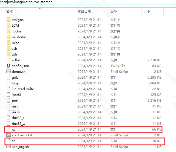Image resolution: width=176 pixels, height=152 pixels.
Task: Select the file name start_adbd.sh
Action: pos(22,135)
